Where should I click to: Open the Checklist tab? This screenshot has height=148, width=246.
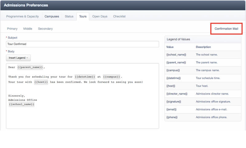coord(119,16)
